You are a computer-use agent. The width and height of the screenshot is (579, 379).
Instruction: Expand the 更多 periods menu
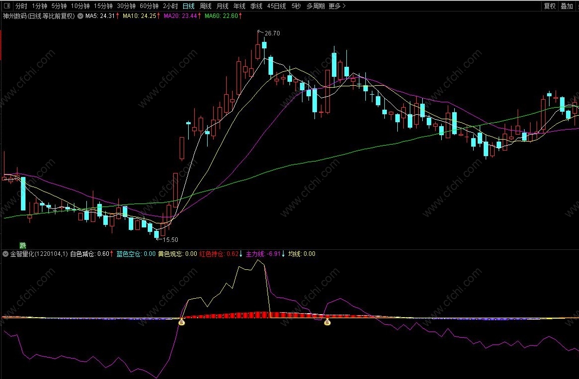click(337, 6)
